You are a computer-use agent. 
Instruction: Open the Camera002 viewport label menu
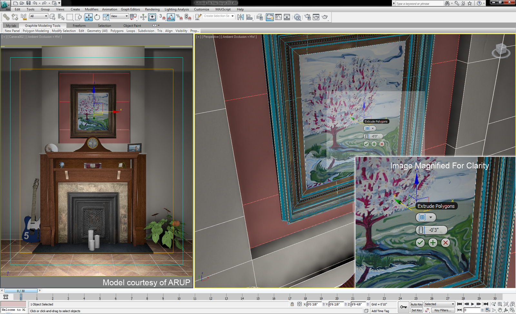click(16, 37)
